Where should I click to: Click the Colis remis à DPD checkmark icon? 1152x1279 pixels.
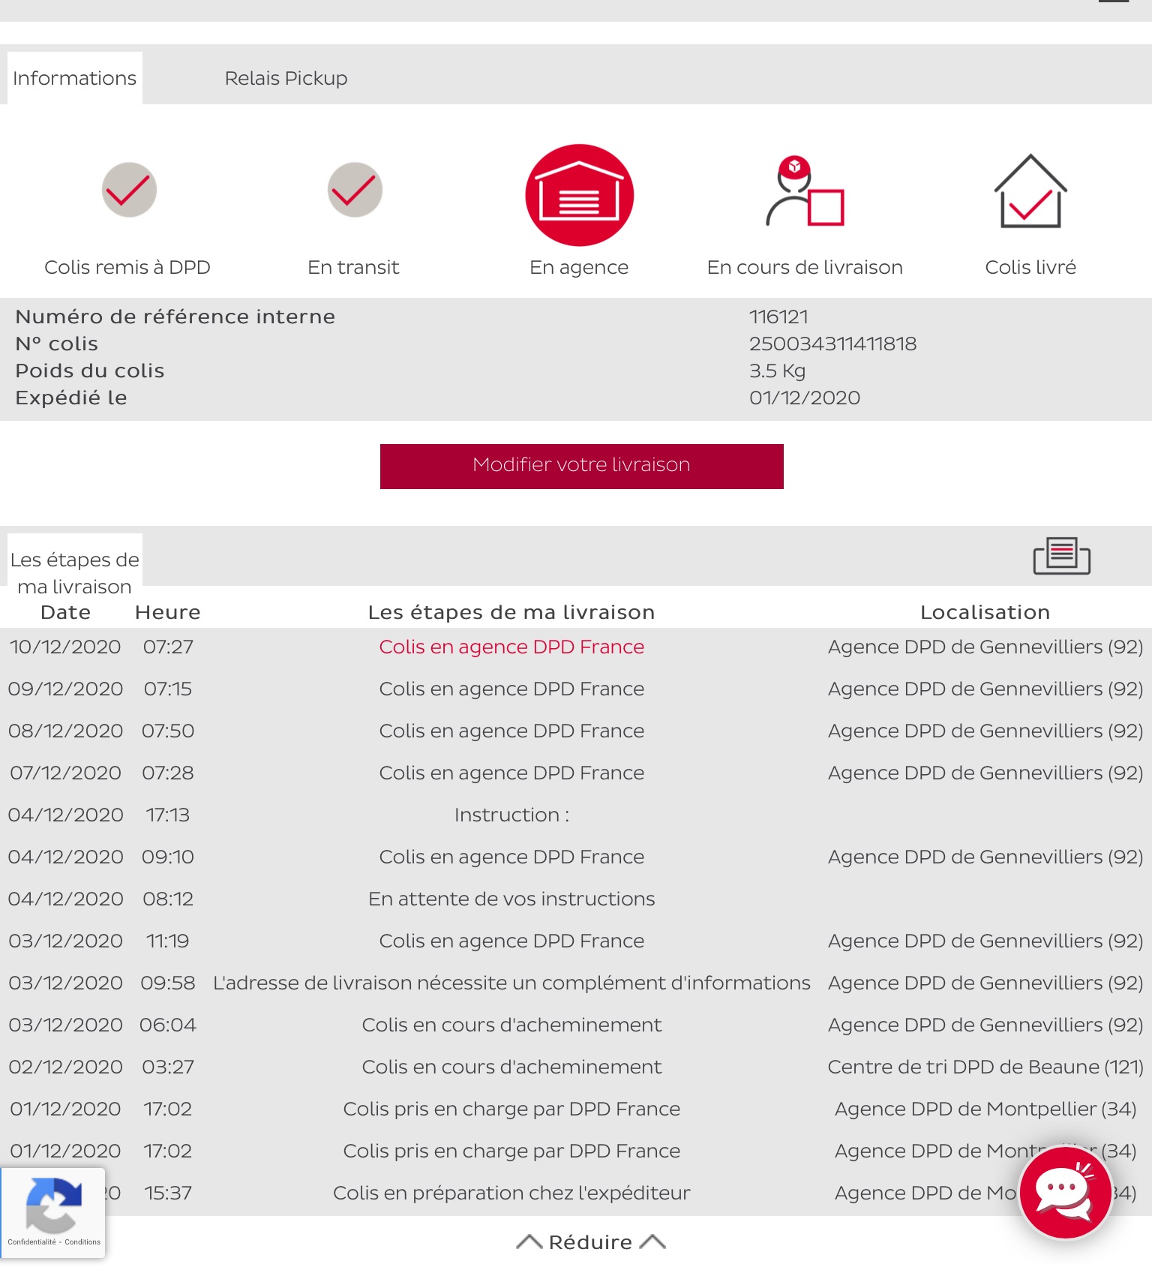pyautogui.click(x=129, y=190)
